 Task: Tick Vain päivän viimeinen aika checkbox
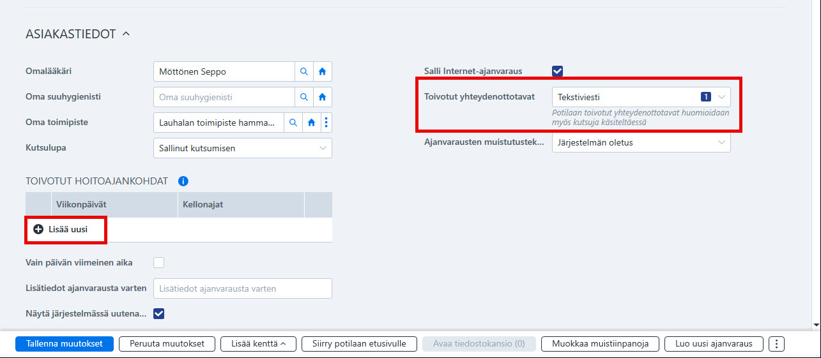pyautogui.click(x=159, y=262)
